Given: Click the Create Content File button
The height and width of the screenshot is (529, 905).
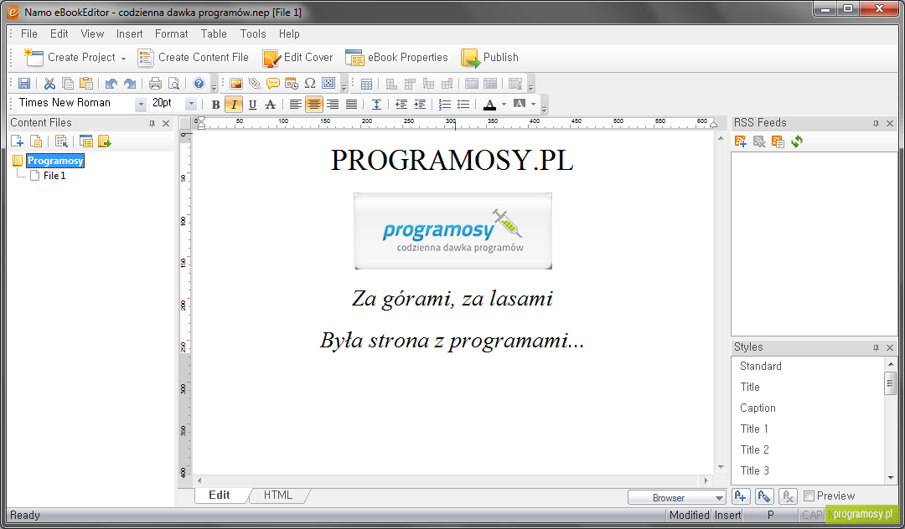Looking at the screenshot, I should [x=194, y=58].
